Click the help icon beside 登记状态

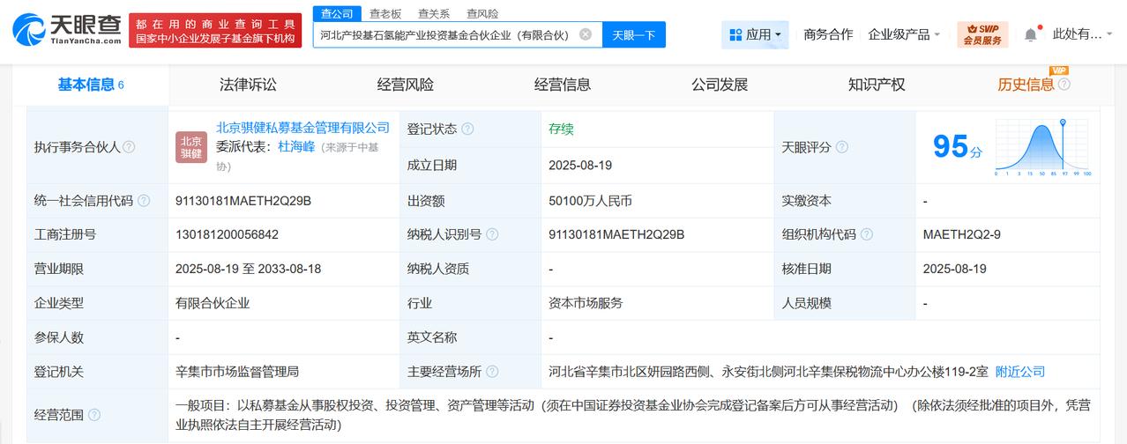[x=467, y=129]
